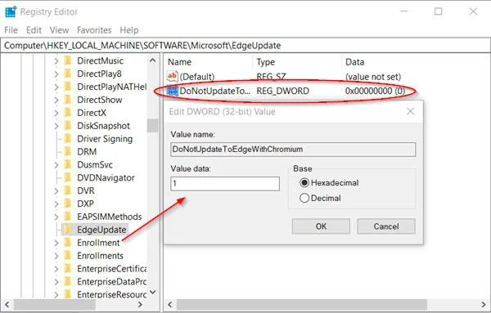This screenshot has height=313, width=491.
Task: Click the REG_DWORD type cell
Action: click(x=283, y=91)
